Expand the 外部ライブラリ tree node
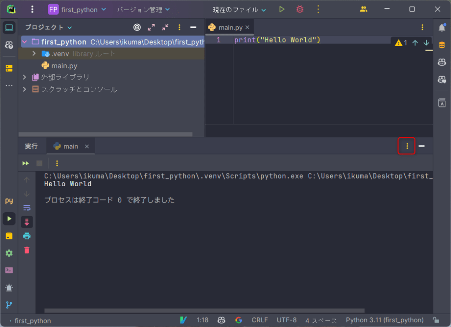This screenshot has width=451, height=327. pyautogui.click(x=25, y=77)
